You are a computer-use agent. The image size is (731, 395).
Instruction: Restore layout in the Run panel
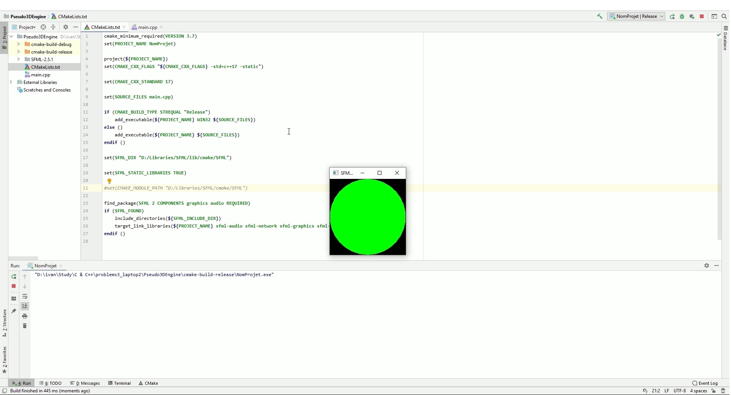[x=14, y=299]
